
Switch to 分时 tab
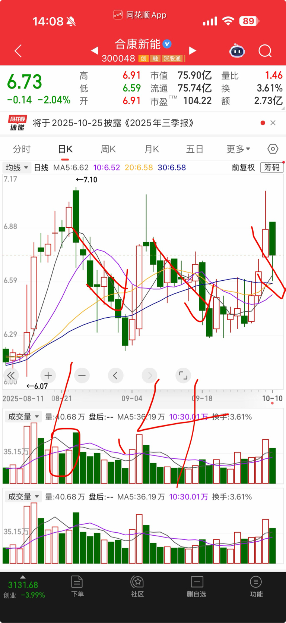(x=22, y=149)
